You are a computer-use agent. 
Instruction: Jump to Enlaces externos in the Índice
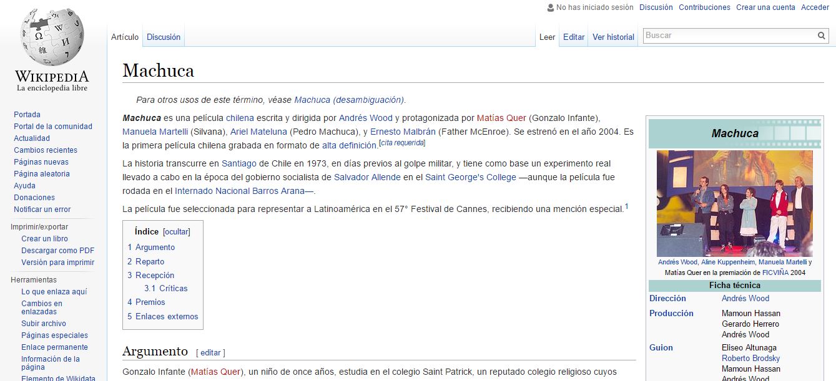[163, 316]
